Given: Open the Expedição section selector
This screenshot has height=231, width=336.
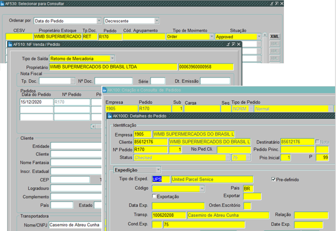Looking at the screenshot, I should pyautogui.click(x=158, y=170).
